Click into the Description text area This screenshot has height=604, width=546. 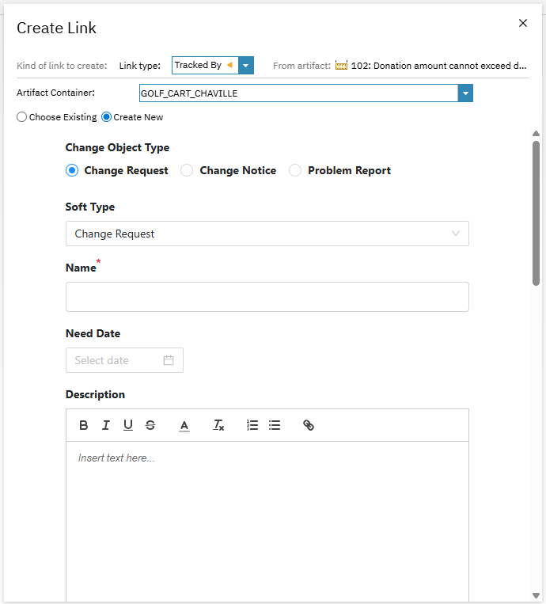coord(267,515)
